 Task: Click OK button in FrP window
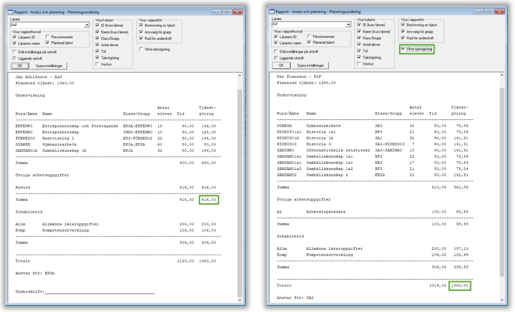pos(281,66)
